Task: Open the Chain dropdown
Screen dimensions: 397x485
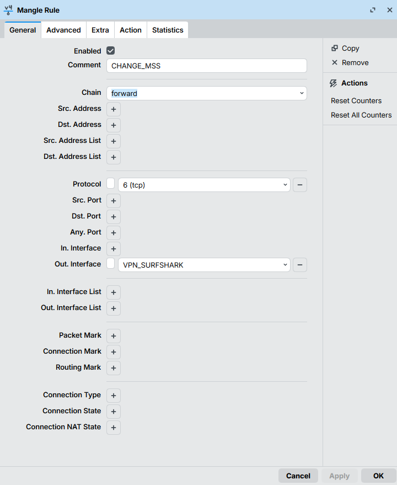Action: coord(206,93)
